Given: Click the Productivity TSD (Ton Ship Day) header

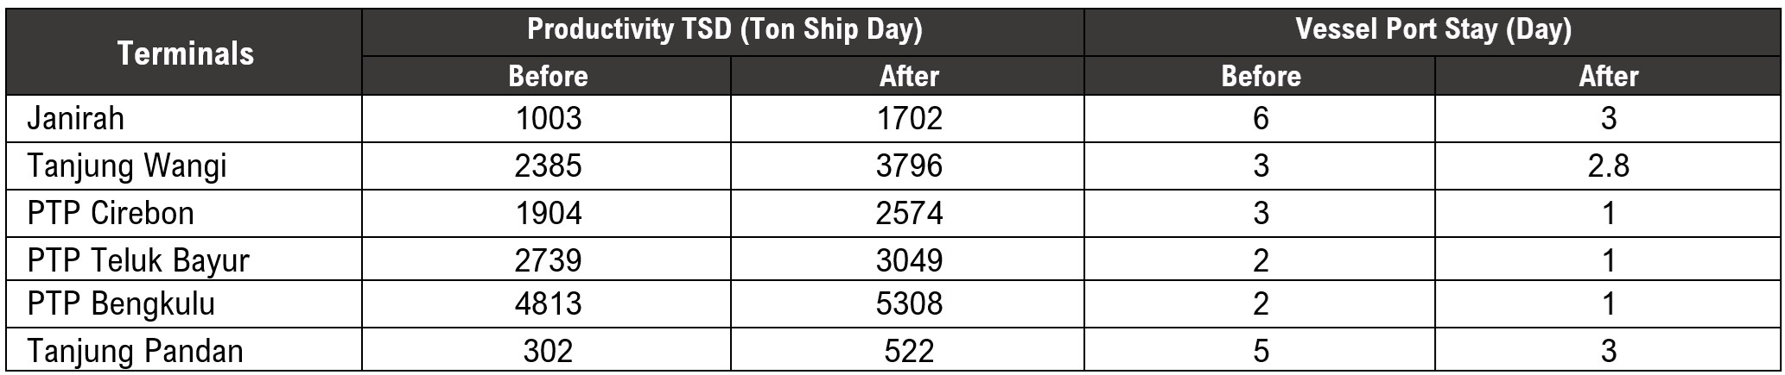Looking at the screenshot, I should coord(724,30).
